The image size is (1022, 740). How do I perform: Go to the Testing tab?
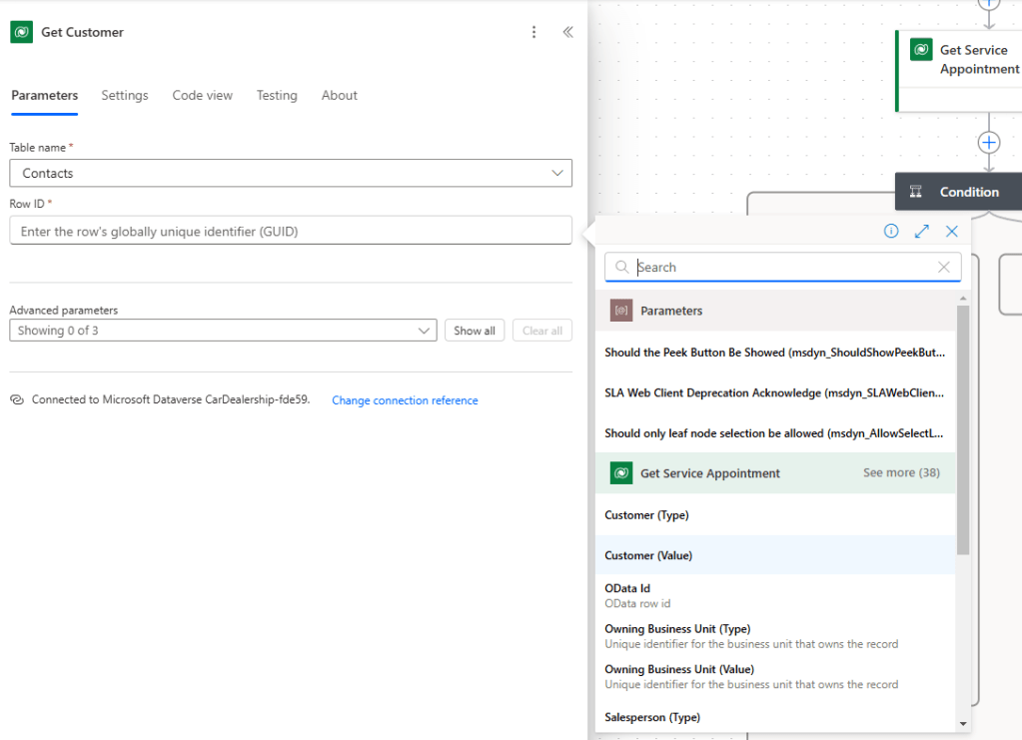click(277, 96)
